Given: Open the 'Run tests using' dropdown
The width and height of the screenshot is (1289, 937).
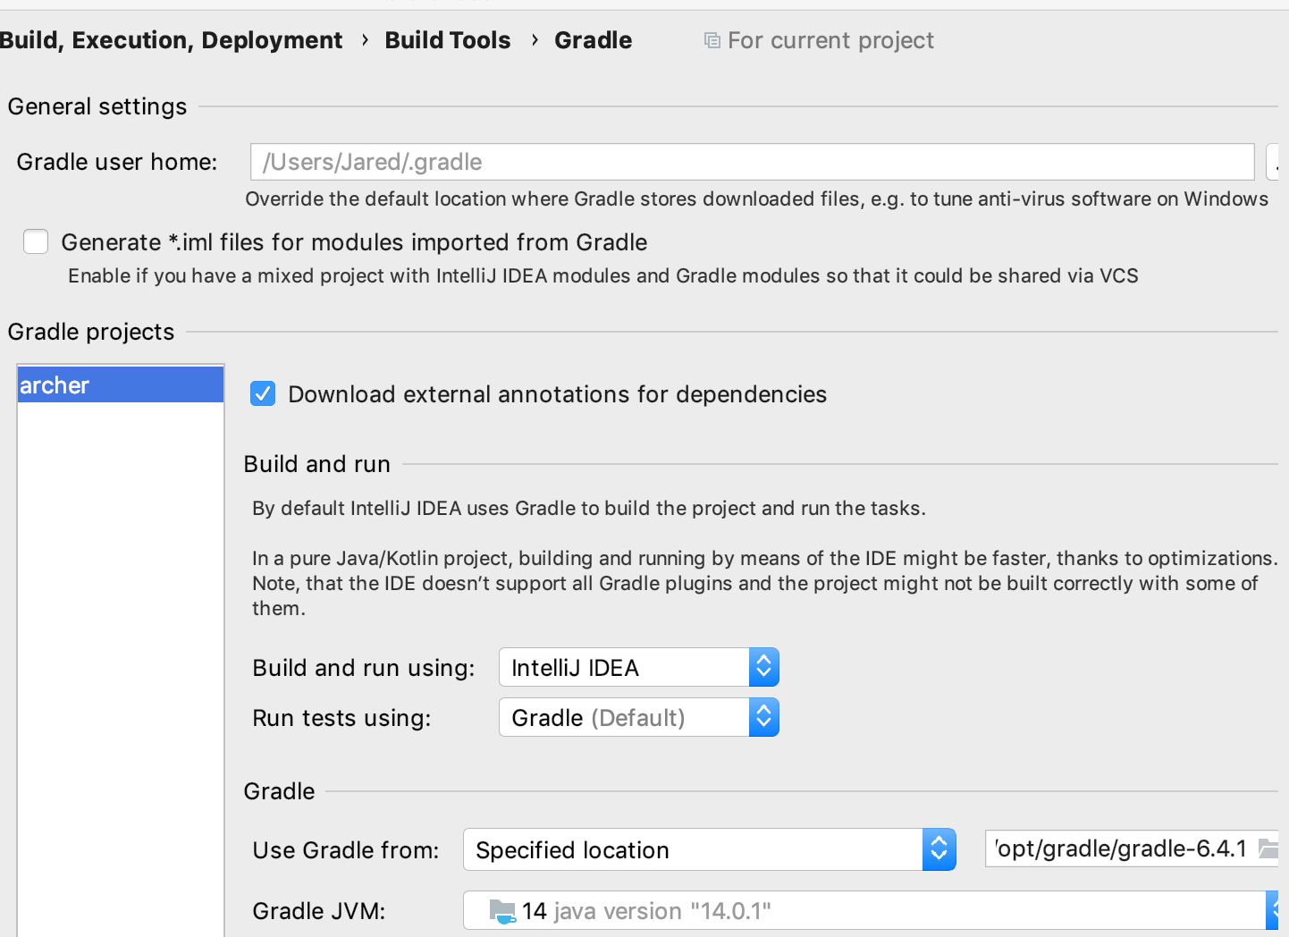Looking at the screenshot, I should (638, 718).
